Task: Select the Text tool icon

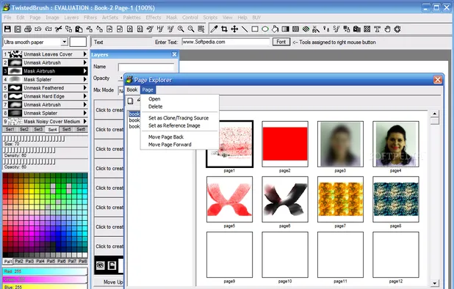Action: [x=377, y=29]
